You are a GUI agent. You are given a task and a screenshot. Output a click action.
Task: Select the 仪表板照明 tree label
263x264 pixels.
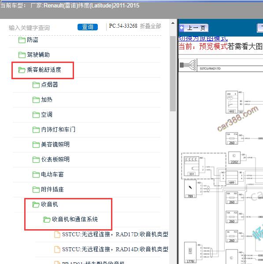56,159
